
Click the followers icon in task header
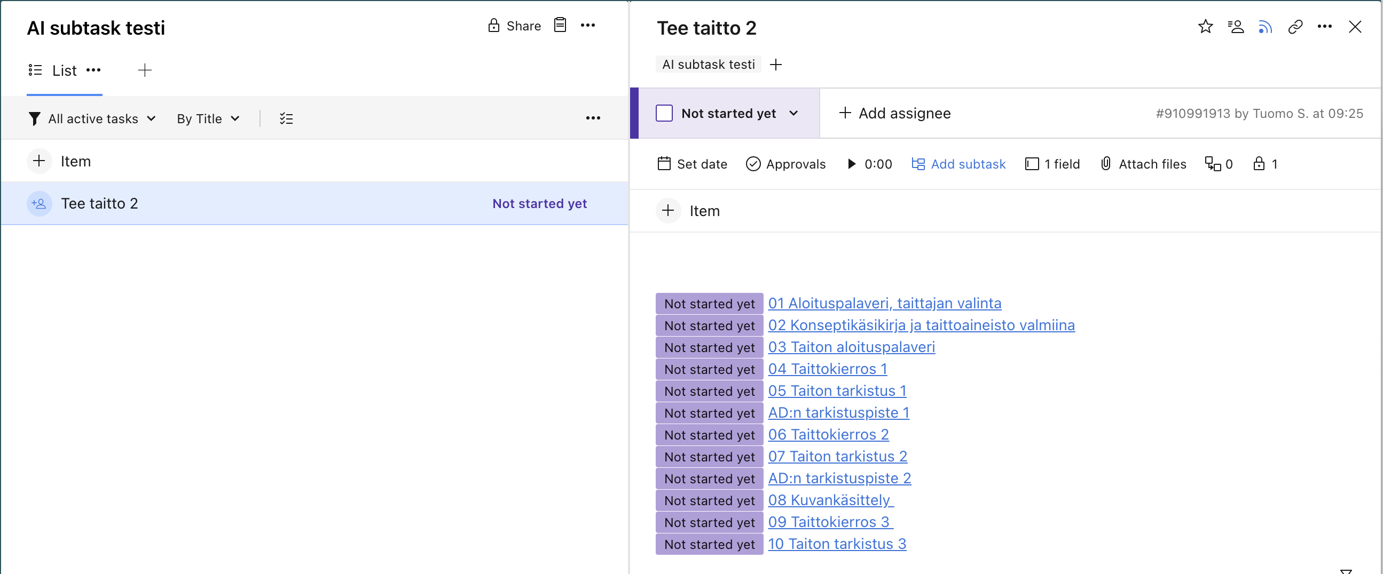click(x=1236, y=26)
